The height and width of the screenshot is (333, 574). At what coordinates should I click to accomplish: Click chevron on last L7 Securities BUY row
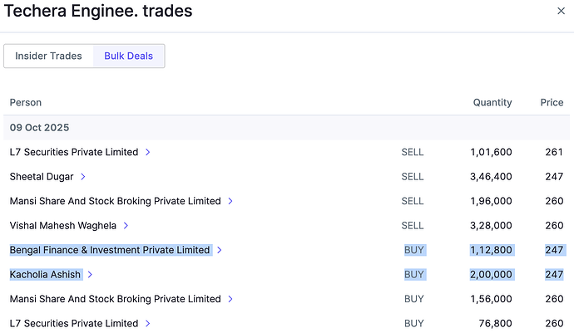point(147,323)
